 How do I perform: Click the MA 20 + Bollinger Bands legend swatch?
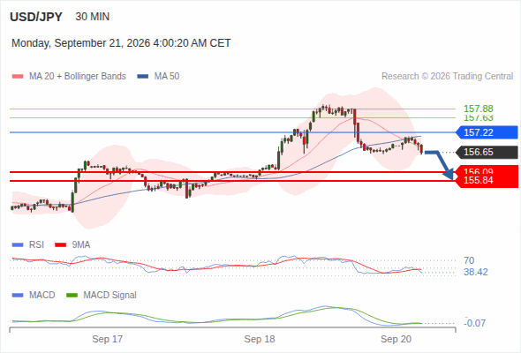point(18,77)
